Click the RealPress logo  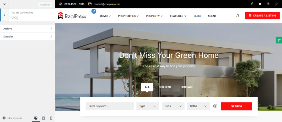[72, 16]
